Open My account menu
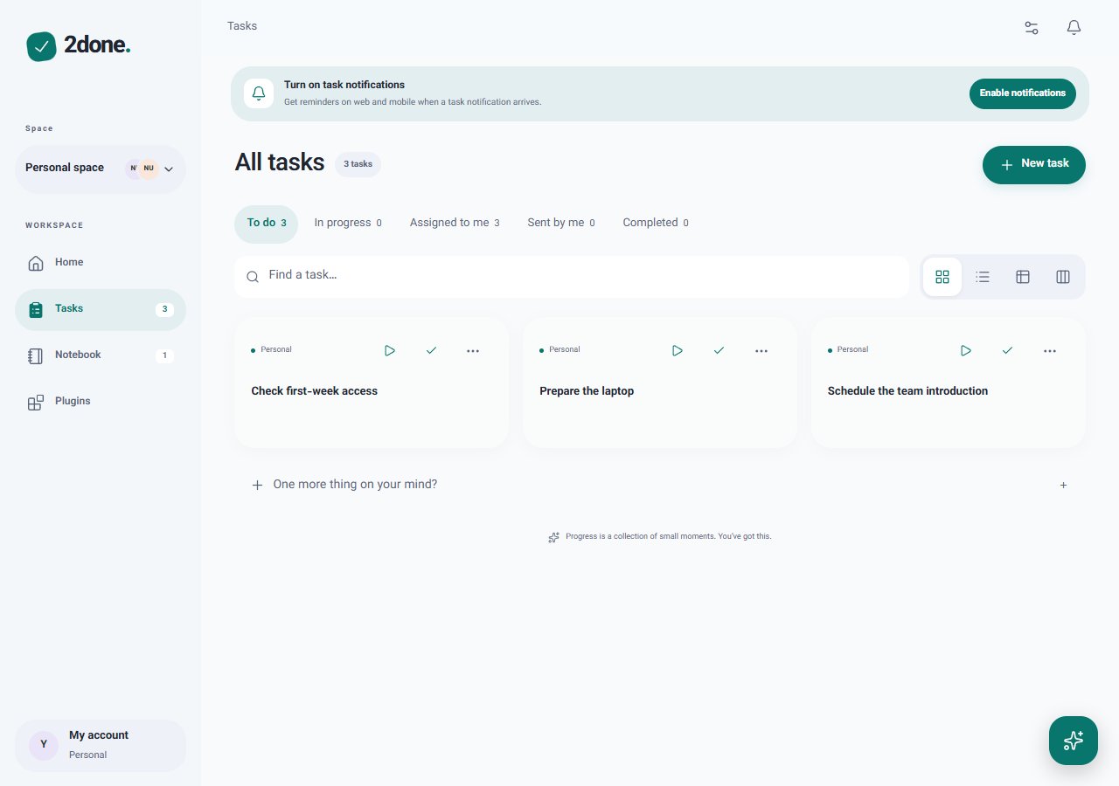 click(101, 745)
